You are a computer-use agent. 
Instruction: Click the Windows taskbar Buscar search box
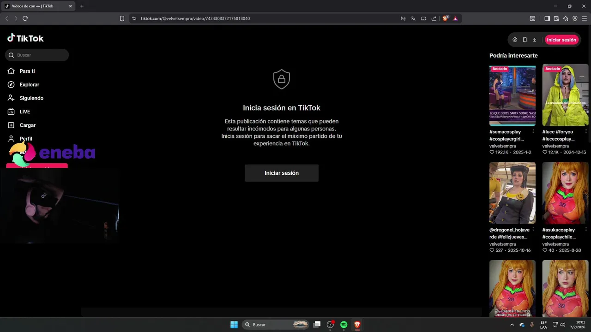pos(276,325)
